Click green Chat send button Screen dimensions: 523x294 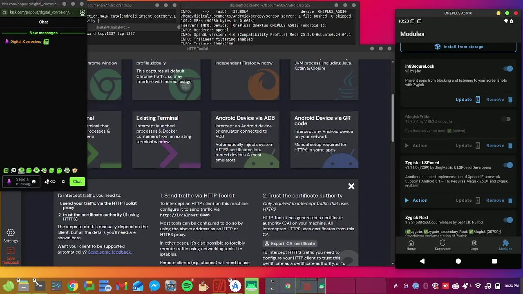click(77, 182)
